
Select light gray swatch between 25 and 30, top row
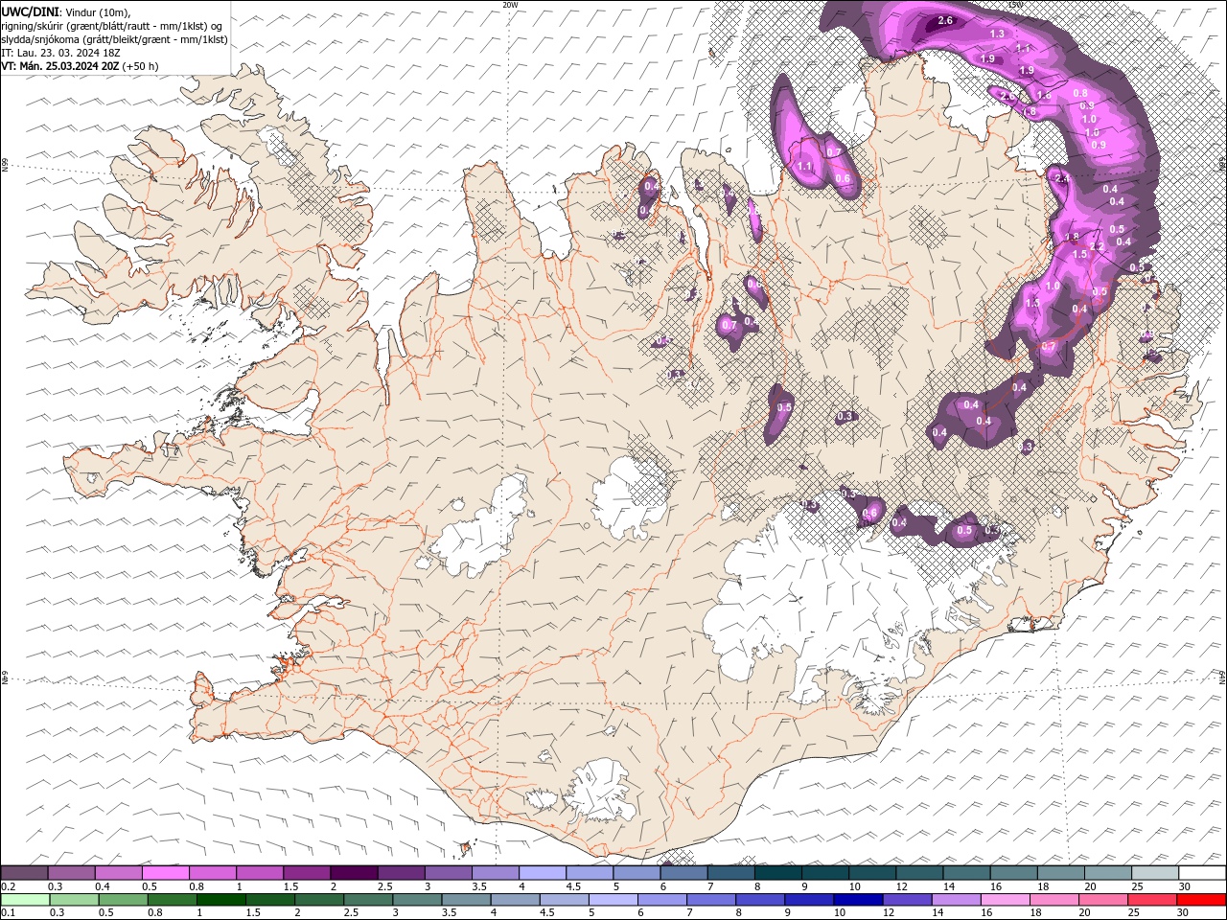coord(1153,873)
